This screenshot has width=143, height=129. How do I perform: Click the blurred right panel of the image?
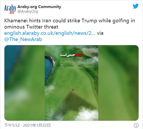coord(119,83)
